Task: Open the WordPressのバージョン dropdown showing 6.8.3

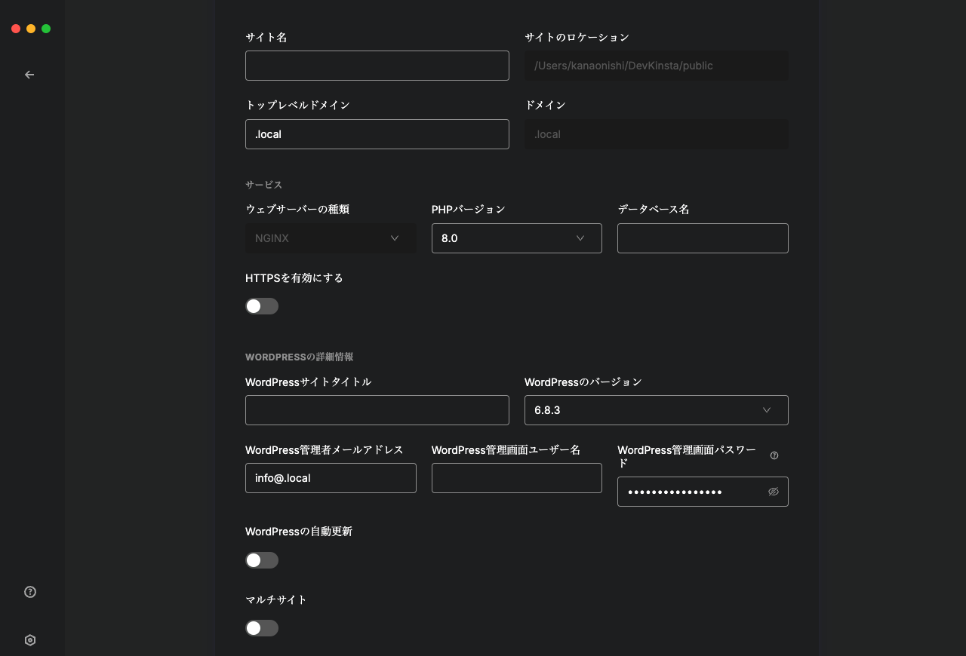Action: 656,410
